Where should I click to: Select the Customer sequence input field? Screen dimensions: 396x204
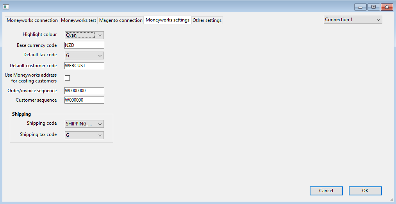pos(84,100)
